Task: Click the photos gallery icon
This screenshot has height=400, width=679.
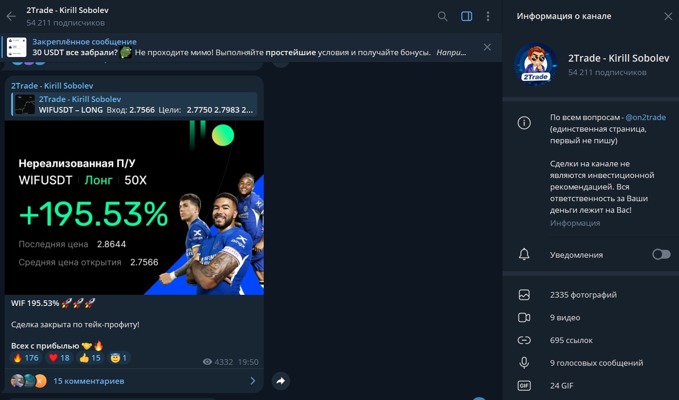Action: (x=524, y=295)
